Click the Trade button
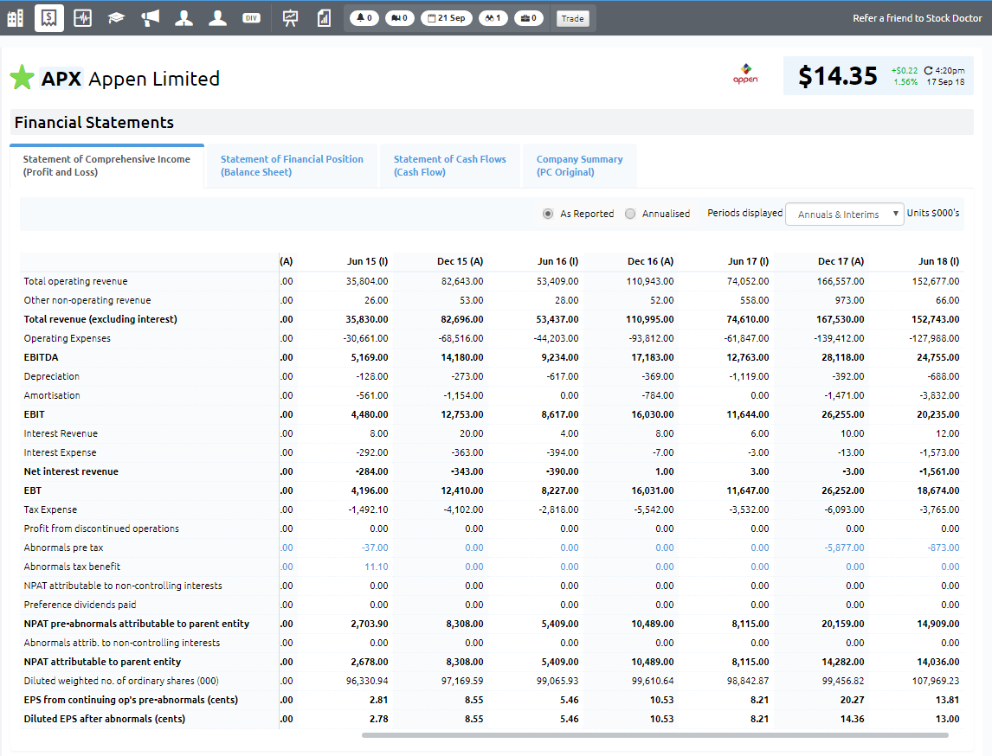Screen dimensions: 992x756 572,18
